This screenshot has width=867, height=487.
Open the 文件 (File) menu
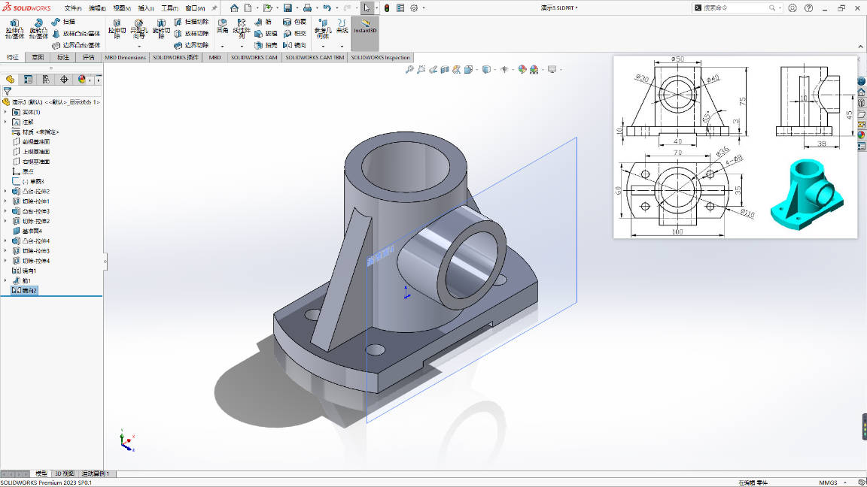[x=73, y=8]
